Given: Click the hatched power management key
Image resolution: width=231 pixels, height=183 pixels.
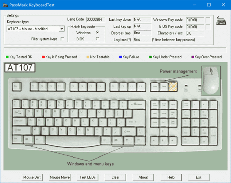Looking at the screenshot, I should point(172,87).
